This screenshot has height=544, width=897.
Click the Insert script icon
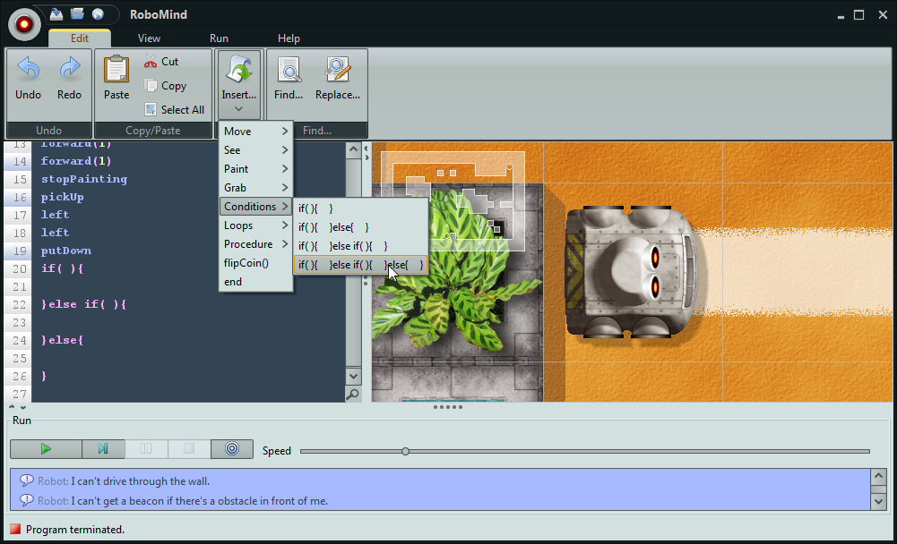click(x=238, y=69)
